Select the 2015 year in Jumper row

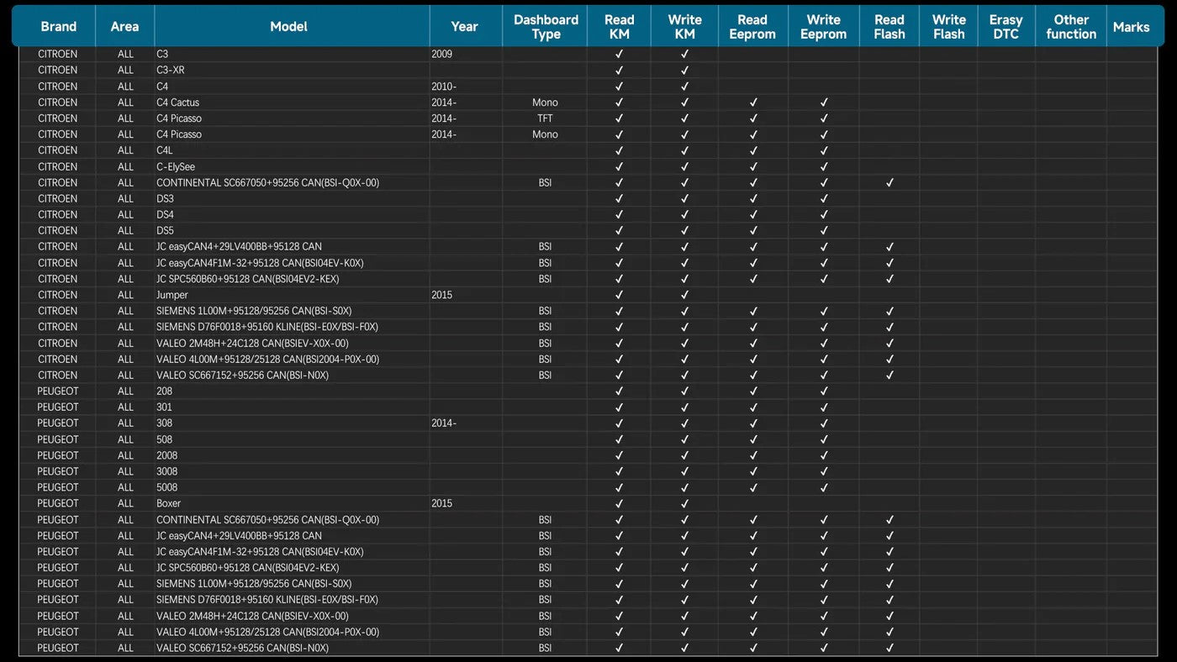[x=466, y=295]
